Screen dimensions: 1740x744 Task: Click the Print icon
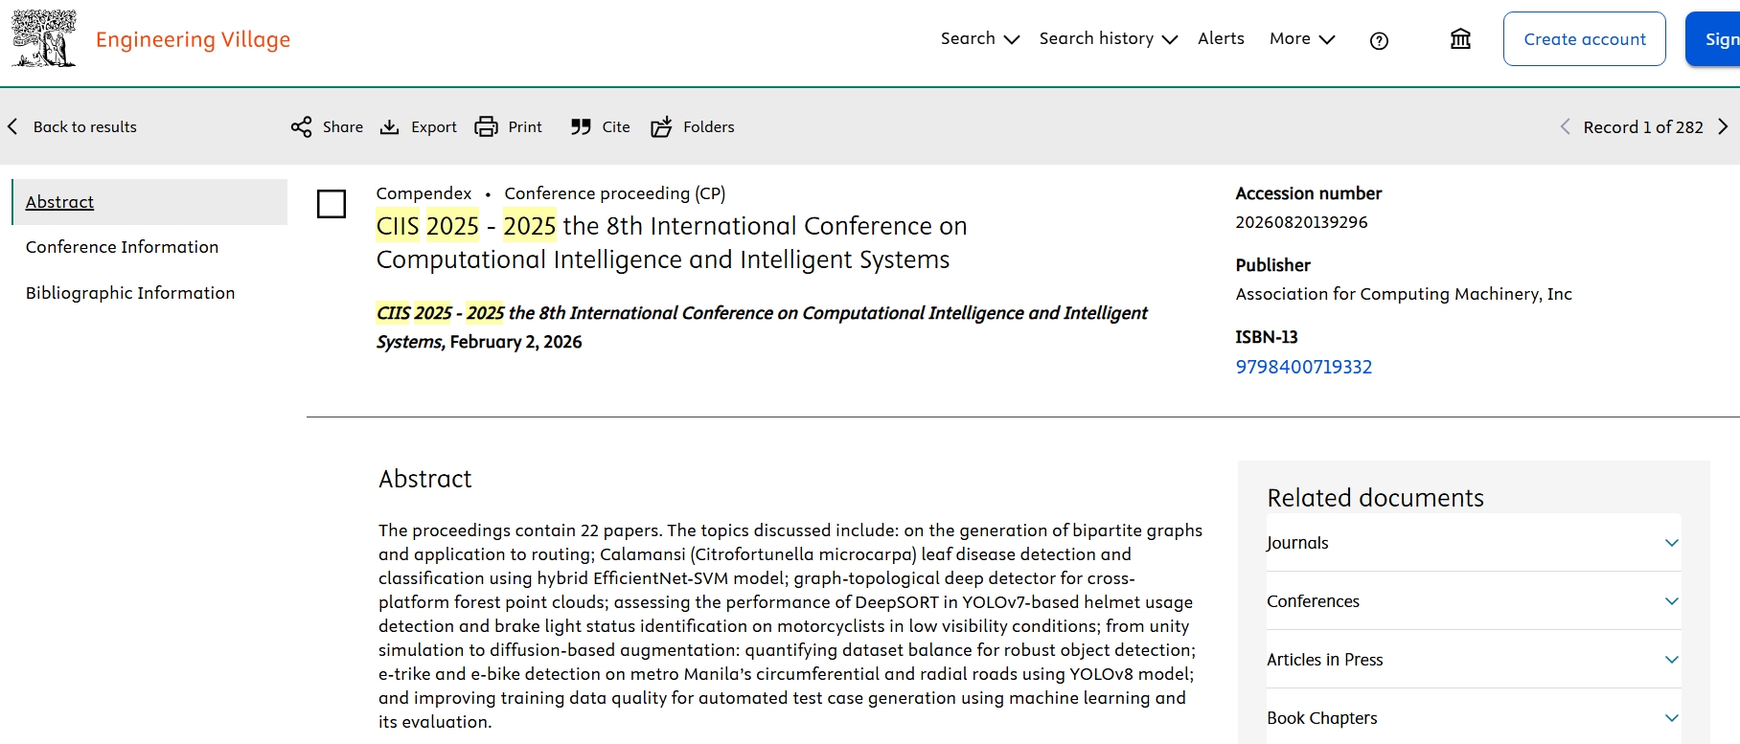point(487,127)
